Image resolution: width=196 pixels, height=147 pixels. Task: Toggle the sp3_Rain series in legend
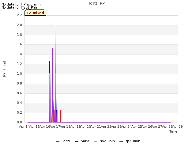[130, 141]
